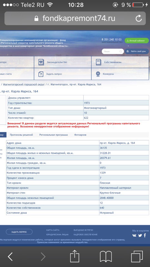This screenshot has width=150, height=267.
Task: Open ЮРИДИЧЕСКИМ ЛИЦАМ footer link
Action: [x=57, y=234]
